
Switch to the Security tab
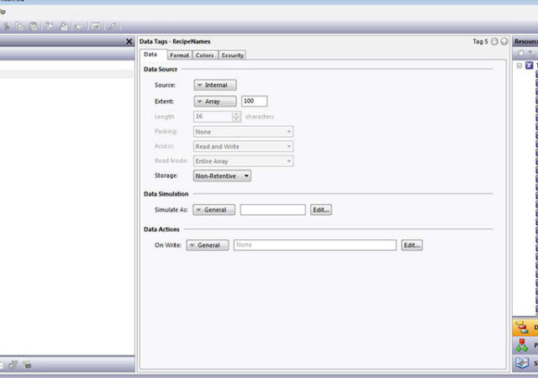coord(232,55)
